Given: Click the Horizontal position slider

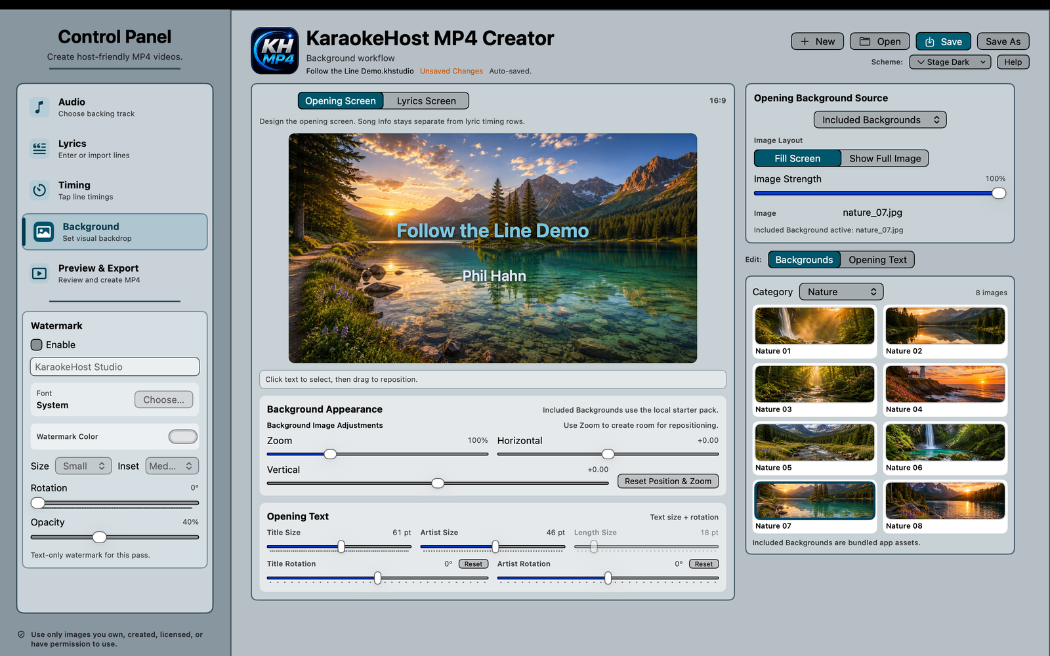Looking at the screenshot, I should click(608, 454).
